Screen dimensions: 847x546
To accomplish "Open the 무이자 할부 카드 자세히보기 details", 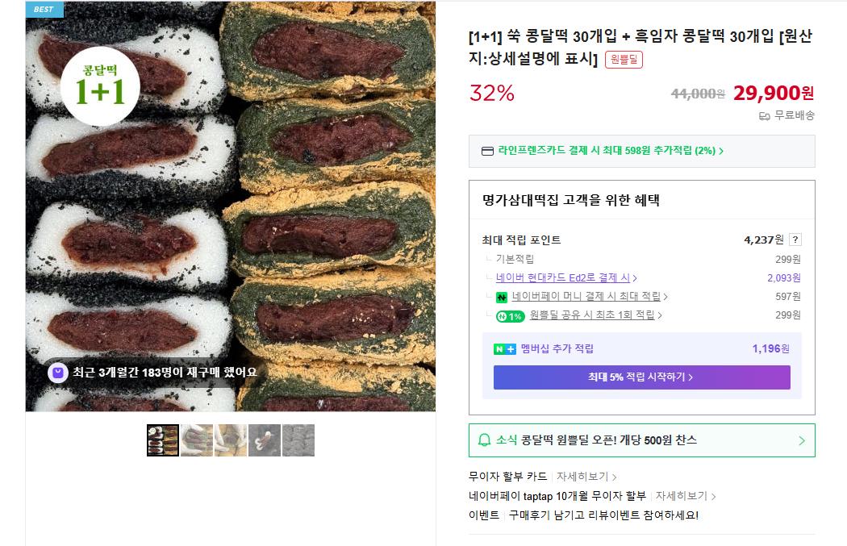I will [x=586, y=477].
